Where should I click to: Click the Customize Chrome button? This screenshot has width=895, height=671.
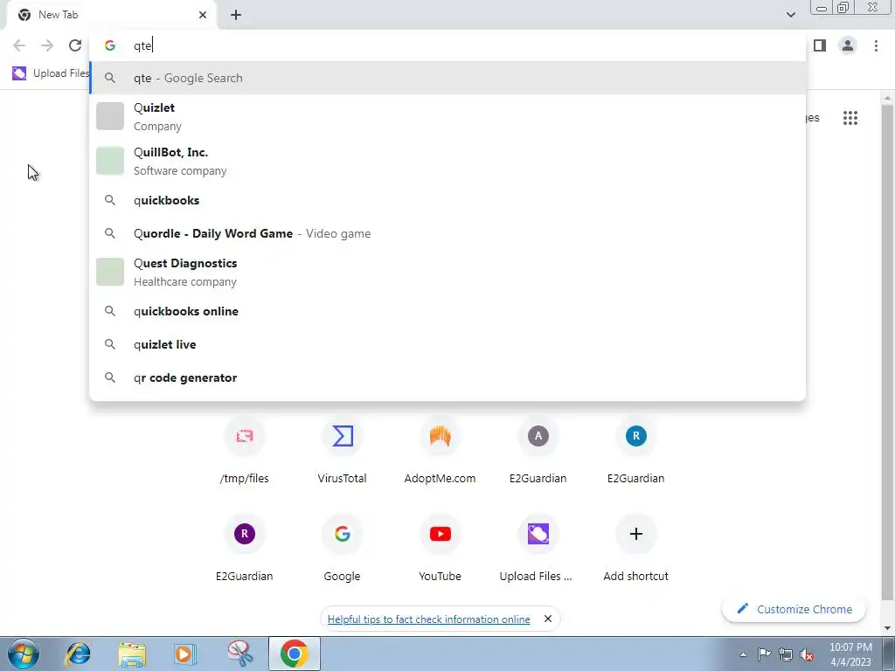click(794, 609)
